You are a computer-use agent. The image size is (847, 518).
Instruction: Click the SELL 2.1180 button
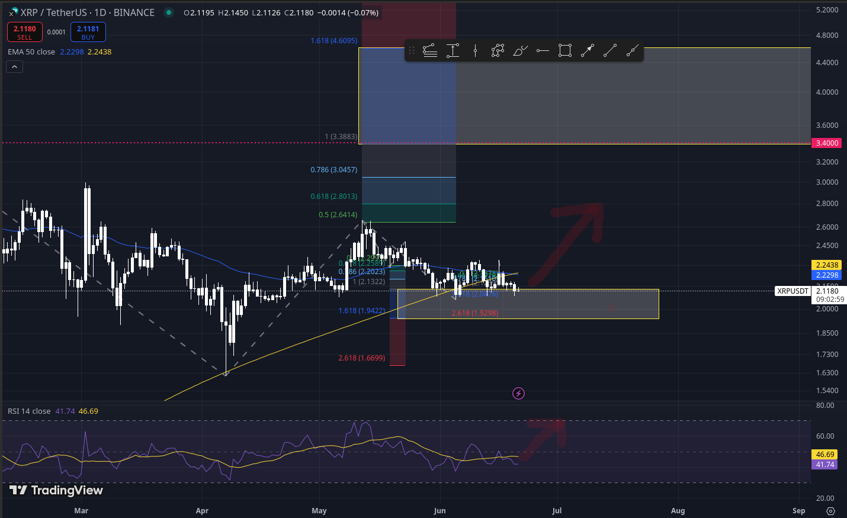coord(25,32)
